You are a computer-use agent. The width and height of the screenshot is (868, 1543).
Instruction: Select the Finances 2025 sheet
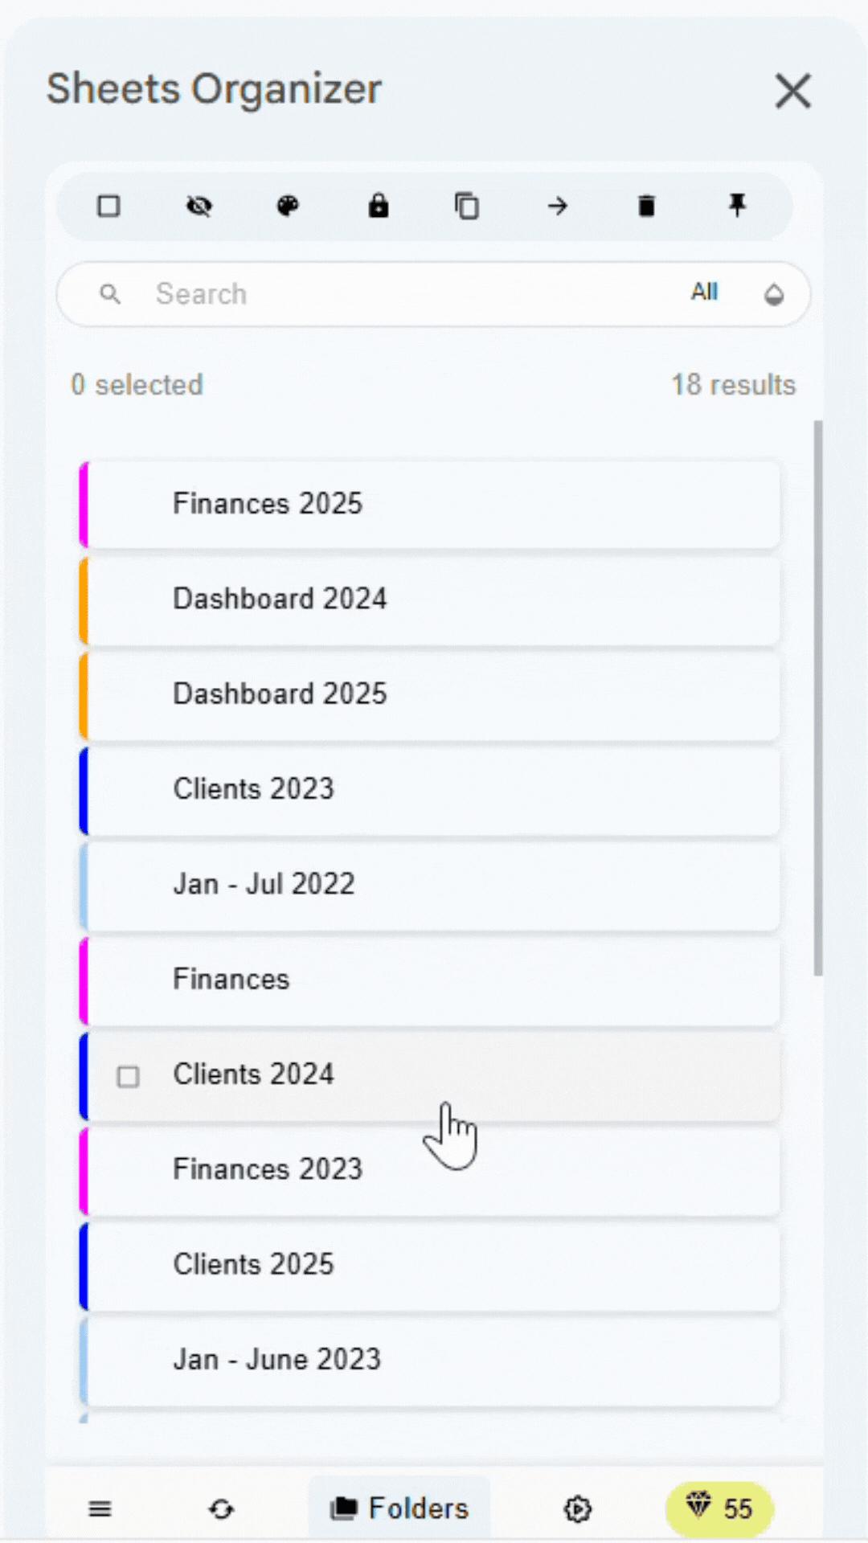(434, 503)
